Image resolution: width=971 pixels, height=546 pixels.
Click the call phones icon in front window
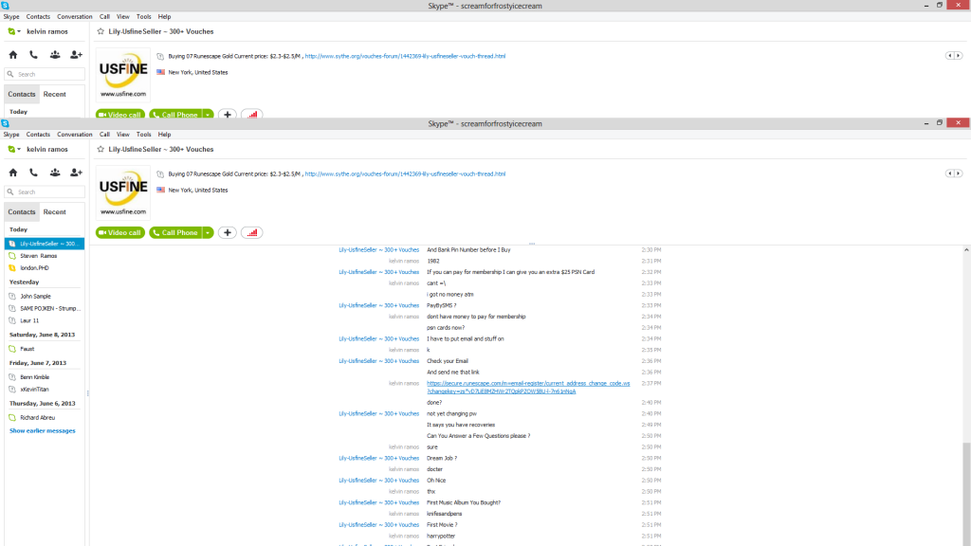[33, 173]
